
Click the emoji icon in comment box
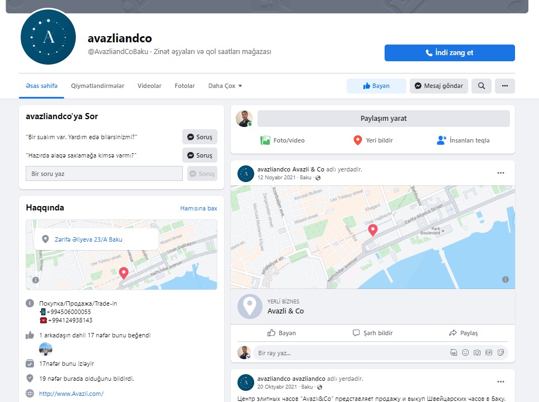coord(465,352)
